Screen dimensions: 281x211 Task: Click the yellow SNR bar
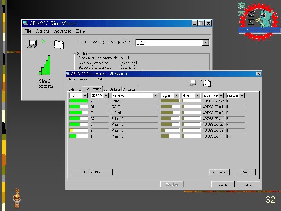pyautogui.click(x=79, y=130)
